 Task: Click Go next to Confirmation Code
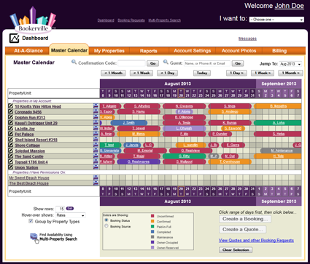point(152,63)
